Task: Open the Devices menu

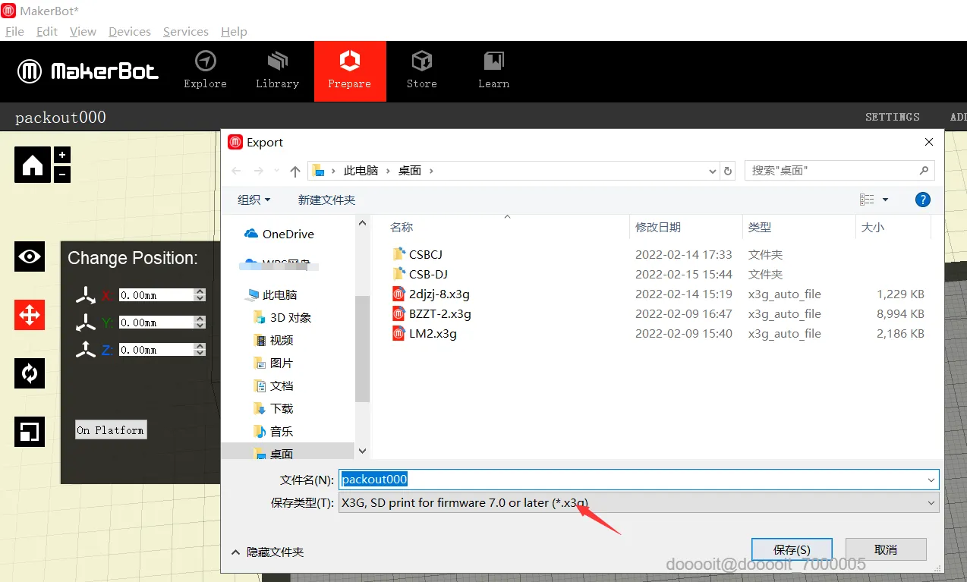Action: click(x=130, y=31)
